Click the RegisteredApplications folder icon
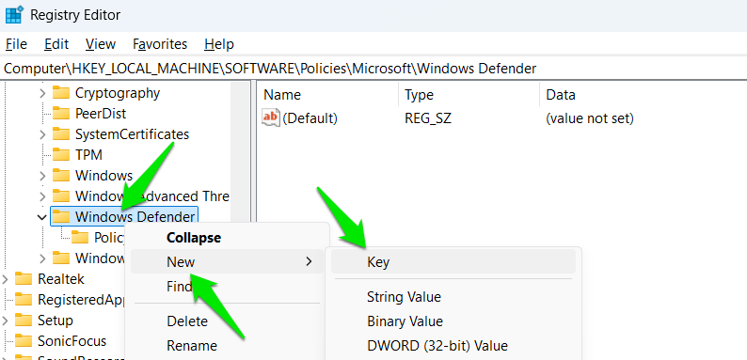Screen dimensions: 747x360 24,299
